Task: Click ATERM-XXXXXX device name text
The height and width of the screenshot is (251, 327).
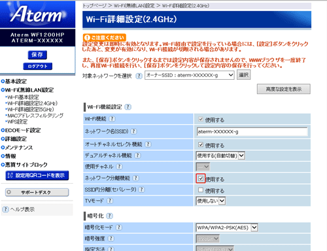Action: point(37,41)
